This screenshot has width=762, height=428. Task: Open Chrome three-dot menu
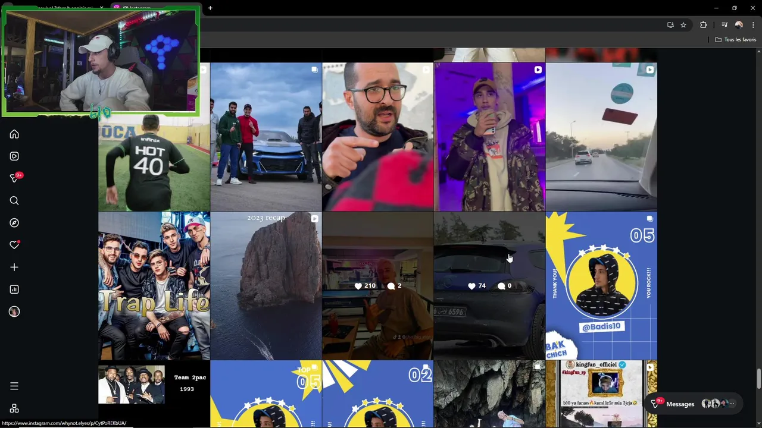click(x=753, y=25)
